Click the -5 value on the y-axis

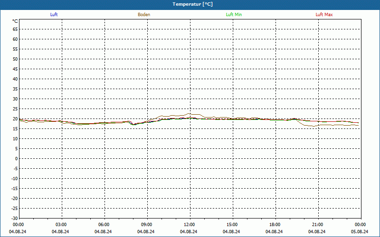pyautogui.click(x=16, y=169)
